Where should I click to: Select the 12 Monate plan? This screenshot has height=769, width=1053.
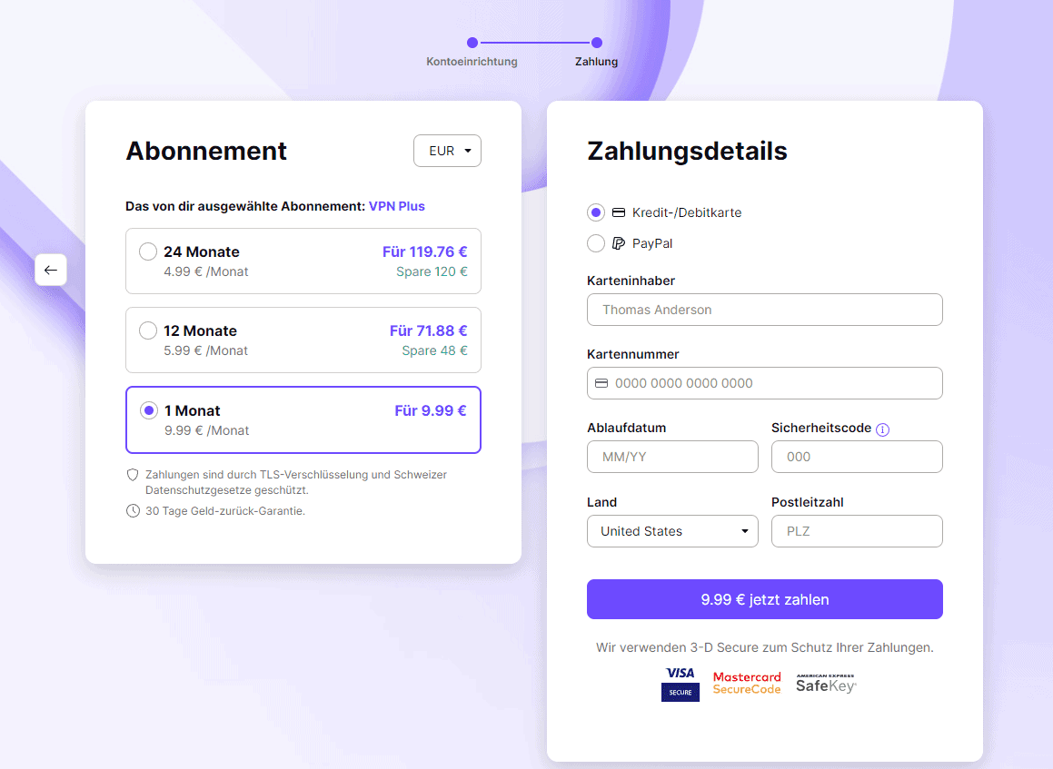pos(148,330)
